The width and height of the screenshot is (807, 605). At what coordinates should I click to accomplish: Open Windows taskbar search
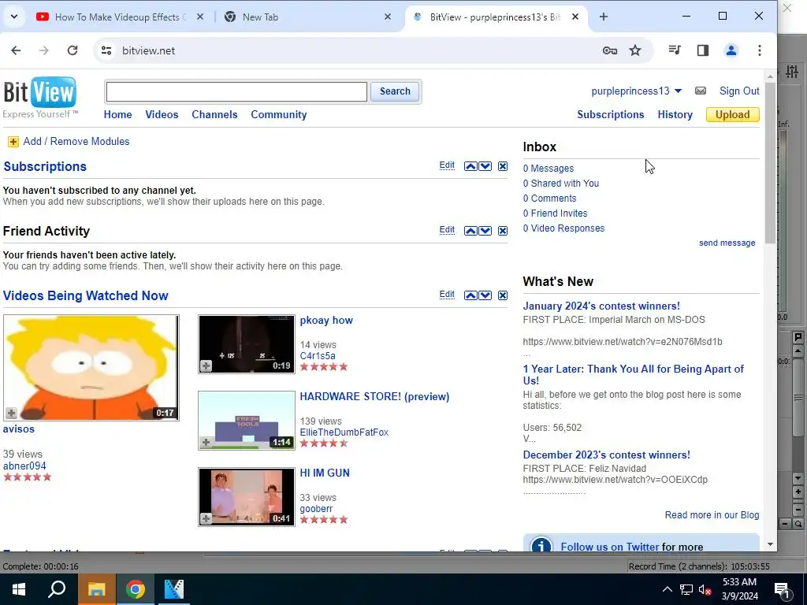pos(57,589)
